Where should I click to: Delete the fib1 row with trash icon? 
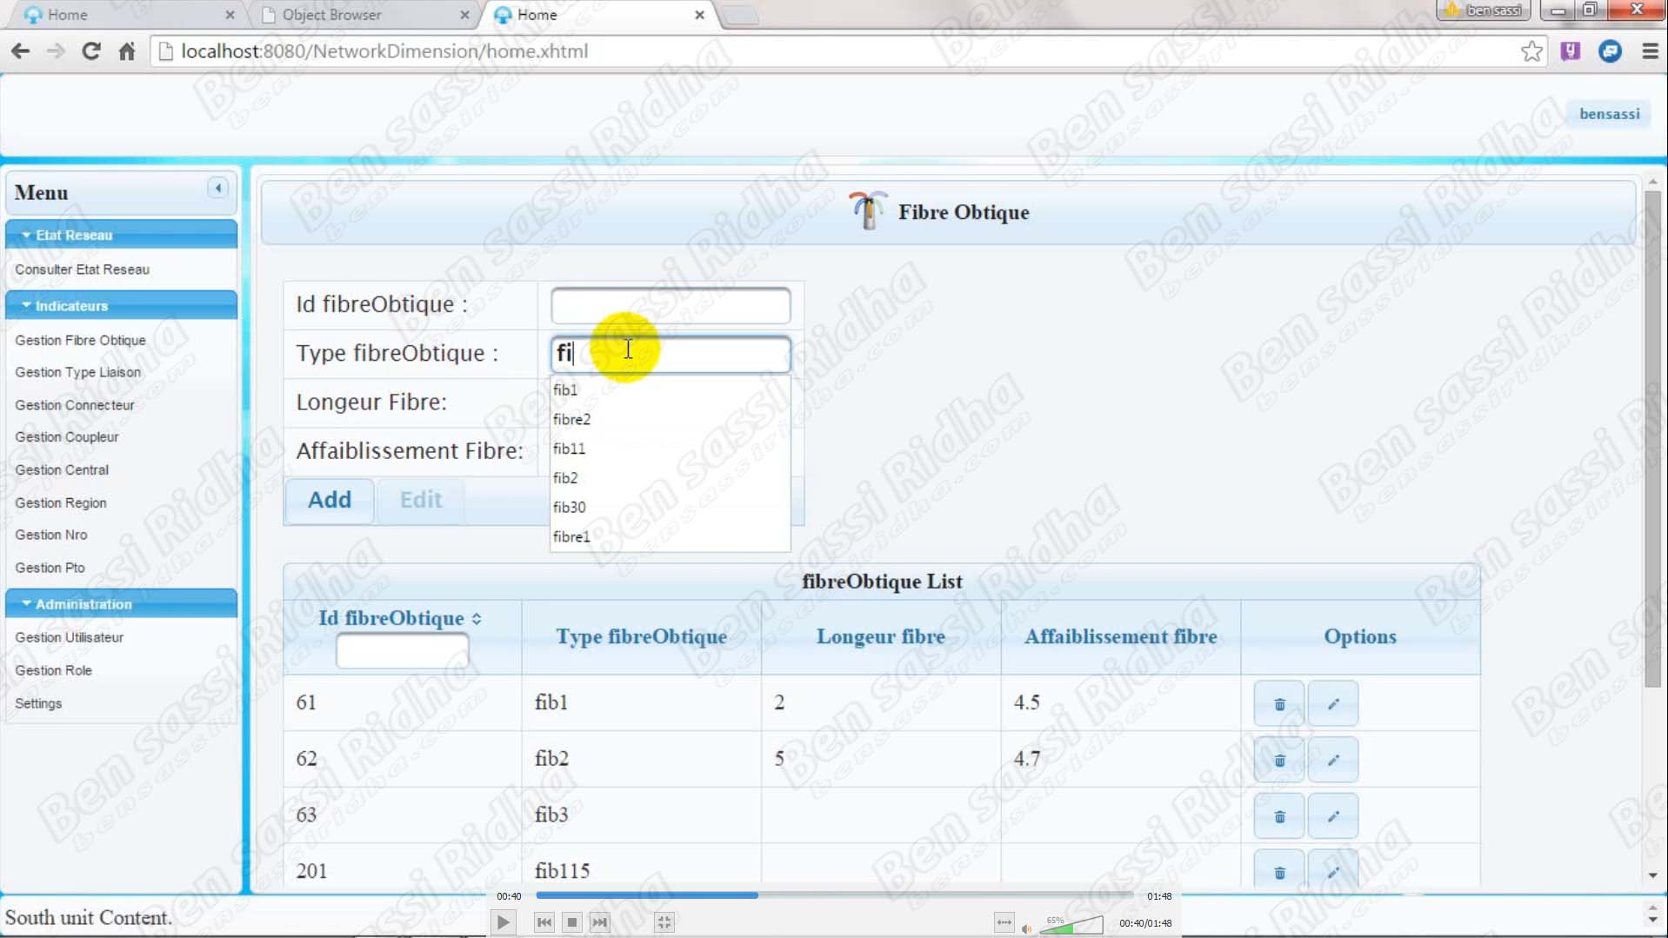(x=1278, y=703)
